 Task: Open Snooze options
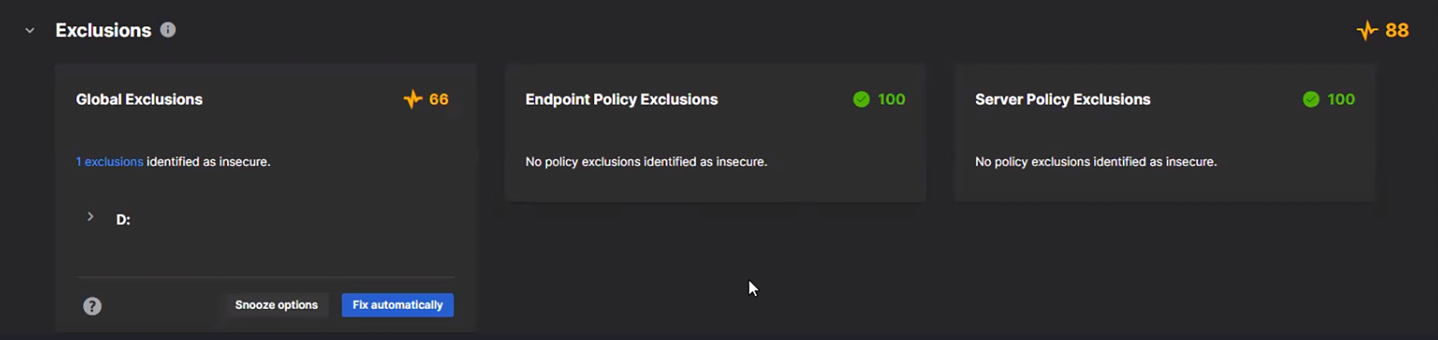pos(276,305)
